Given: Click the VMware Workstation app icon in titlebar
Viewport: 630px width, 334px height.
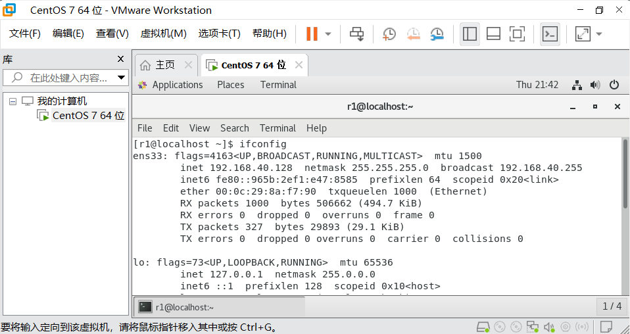Looking at the screenshot, I should pos(9,10).
